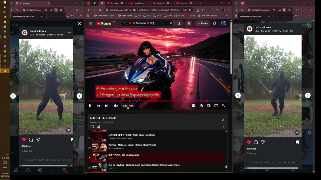Image resolution: width=321 pixels, height=180 pixels.
Task: Toggle closed captions CC in YouTube player
Action: [x=194, y=106]
